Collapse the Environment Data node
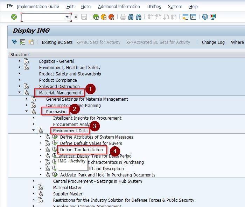This screenshot has width=245, height=207. click(34, 130)
